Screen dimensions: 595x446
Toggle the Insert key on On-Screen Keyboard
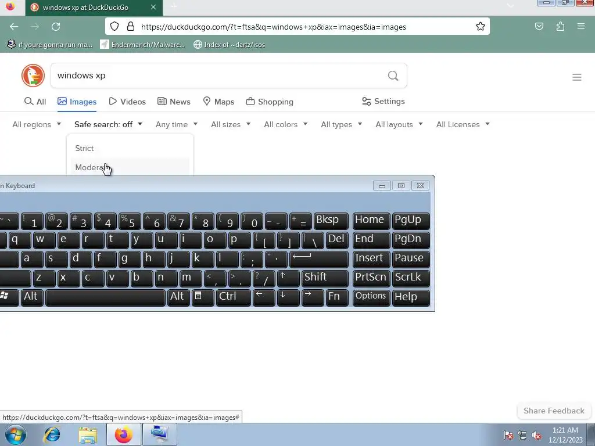371,259
